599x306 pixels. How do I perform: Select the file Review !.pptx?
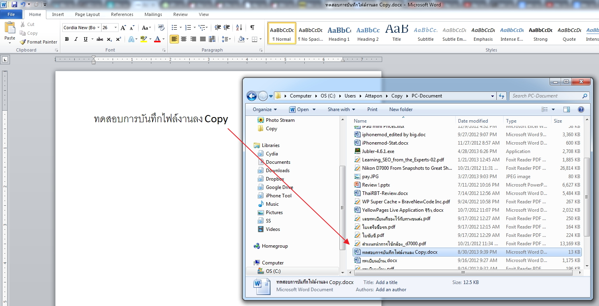pyautogui.click(x=376, y=185)
